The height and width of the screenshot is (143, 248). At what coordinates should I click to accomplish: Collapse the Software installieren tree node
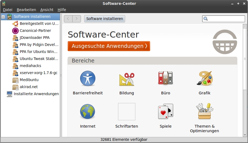click(x=3, y=17)
